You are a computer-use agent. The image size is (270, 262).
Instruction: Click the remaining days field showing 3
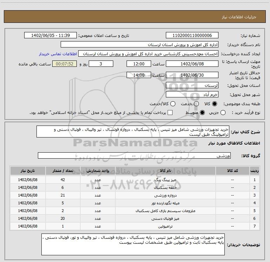coord(101,64)
